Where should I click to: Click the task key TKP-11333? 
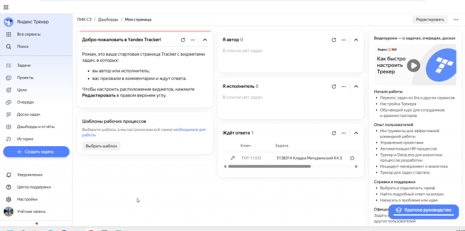251,158
